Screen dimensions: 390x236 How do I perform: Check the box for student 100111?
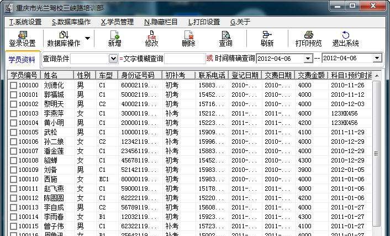pos(13,188)
